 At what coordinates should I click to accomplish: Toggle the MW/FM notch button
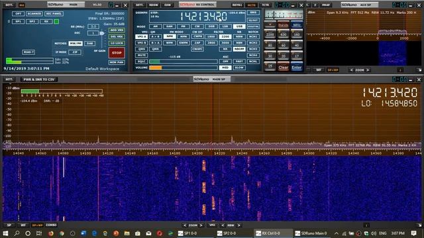76,43
